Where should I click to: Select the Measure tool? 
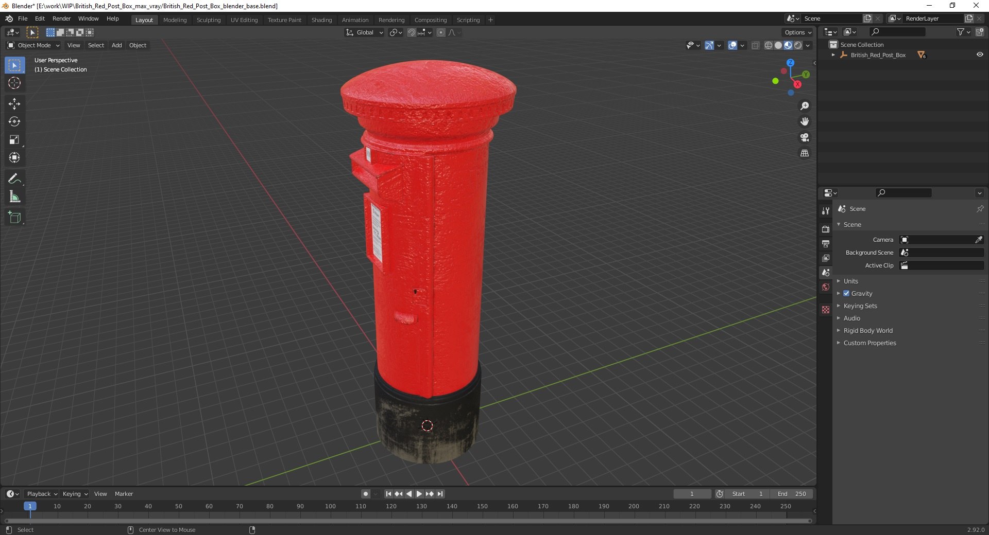point(14,197)
